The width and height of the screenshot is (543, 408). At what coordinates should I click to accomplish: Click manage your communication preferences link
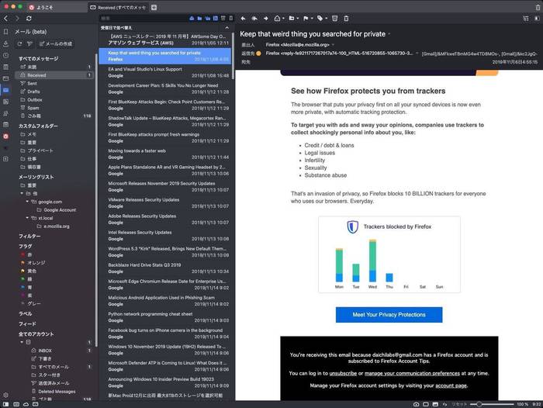[x=412, y=373]
